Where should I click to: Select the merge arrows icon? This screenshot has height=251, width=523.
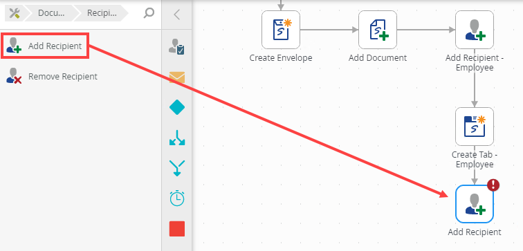point(177,168)
